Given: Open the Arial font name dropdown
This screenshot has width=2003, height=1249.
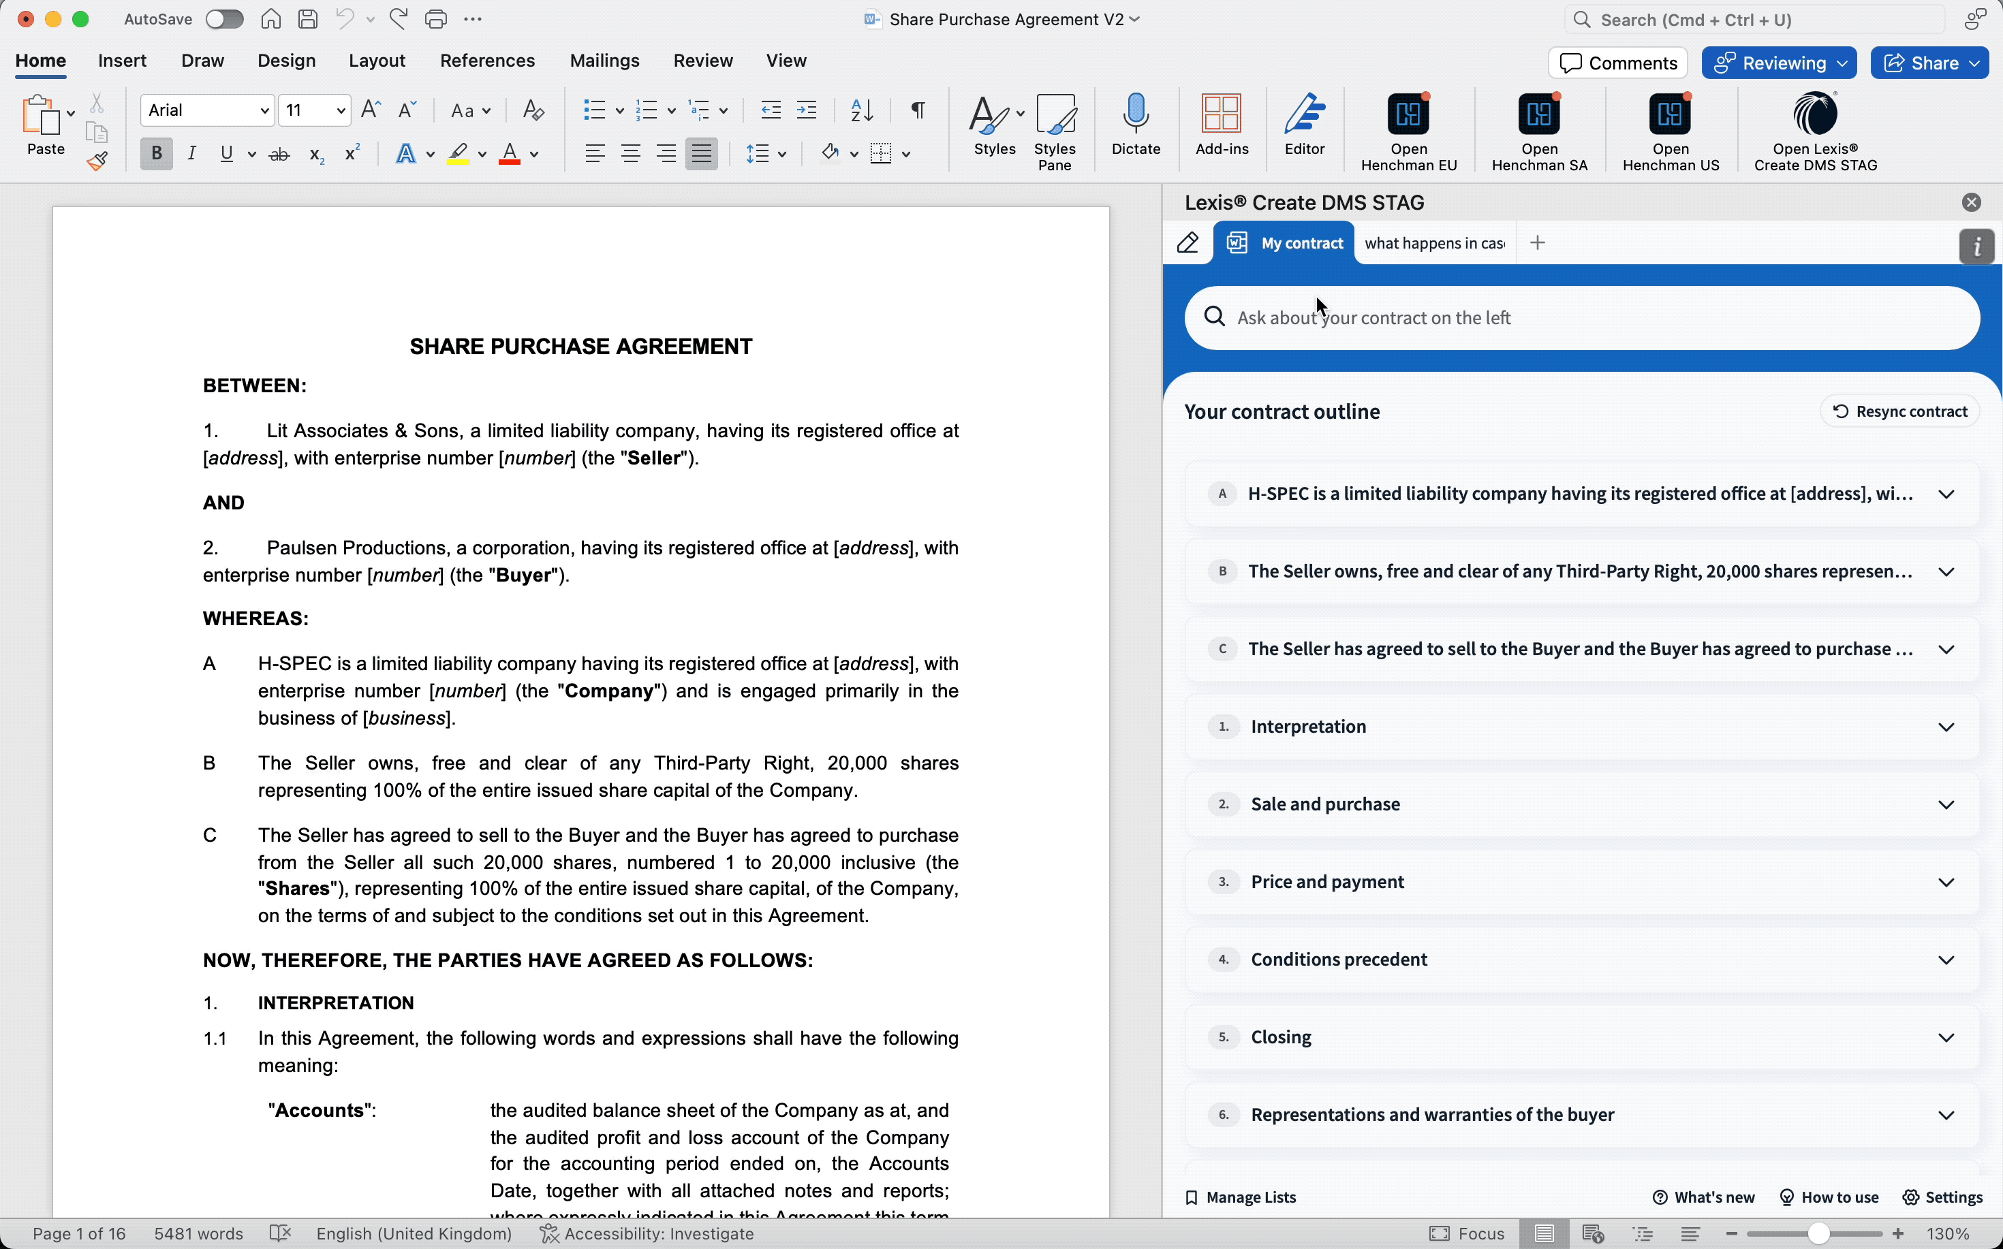Looking at the screenshot, I should click(264, 110).
